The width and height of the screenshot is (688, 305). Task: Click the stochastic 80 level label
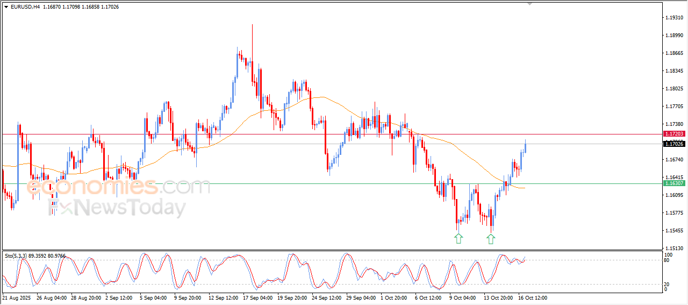(668, 260)
